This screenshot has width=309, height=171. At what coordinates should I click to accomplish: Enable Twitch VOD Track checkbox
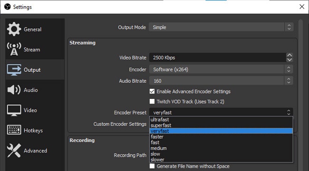click(152, 102)
